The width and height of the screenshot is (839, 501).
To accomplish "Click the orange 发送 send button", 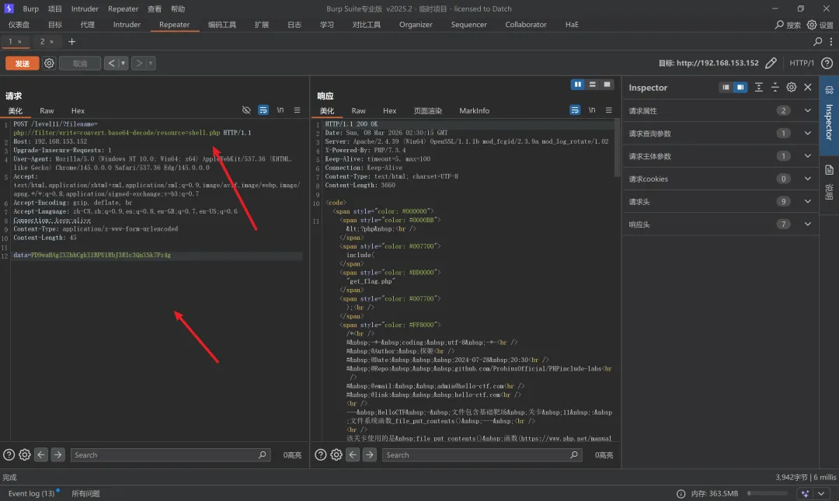I will click(x=22, y=63).
